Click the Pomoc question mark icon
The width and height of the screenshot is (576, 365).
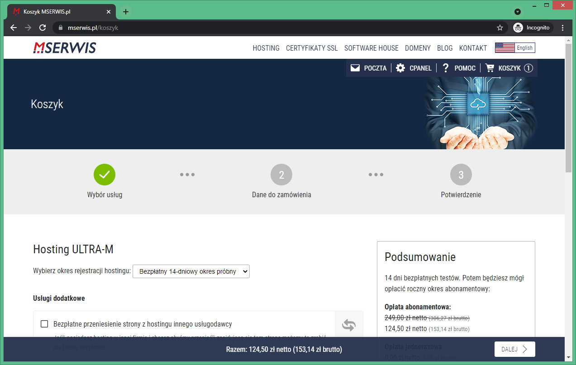(446, 68)
